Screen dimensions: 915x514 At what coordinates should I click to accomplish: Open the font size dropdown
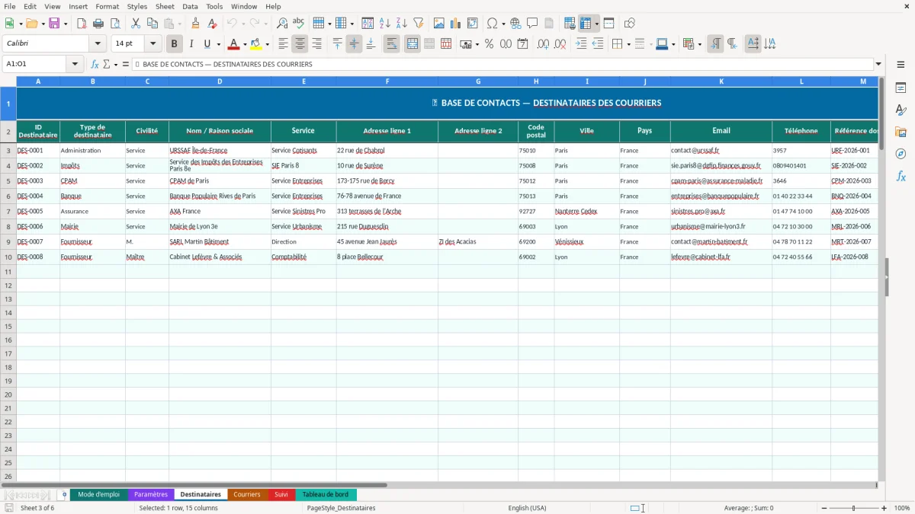152,43
